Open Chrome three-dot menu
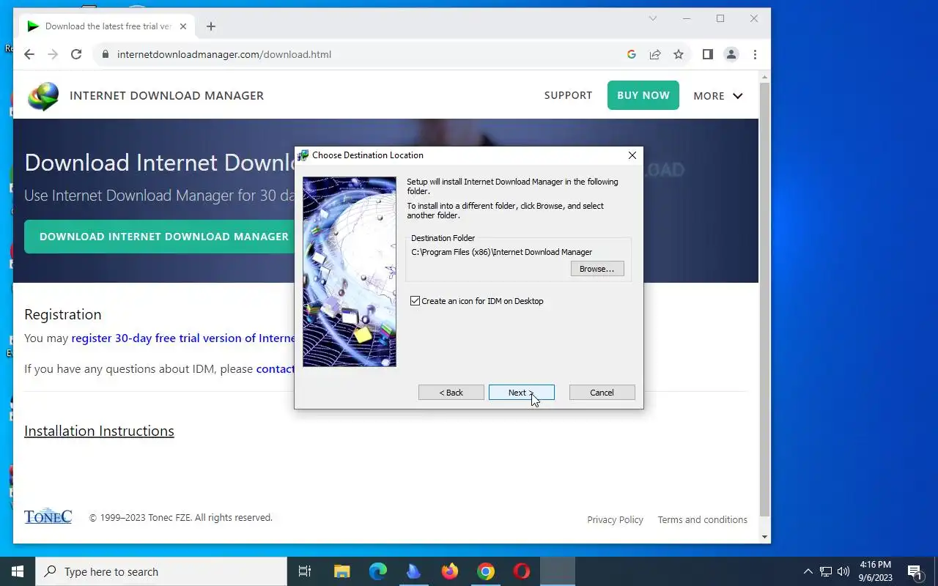The height and width of the screenshot is (586, 938). [755, 54]
